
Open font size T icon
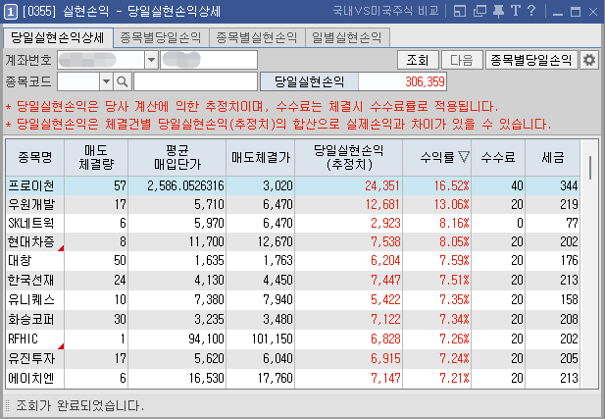[516, 11]
